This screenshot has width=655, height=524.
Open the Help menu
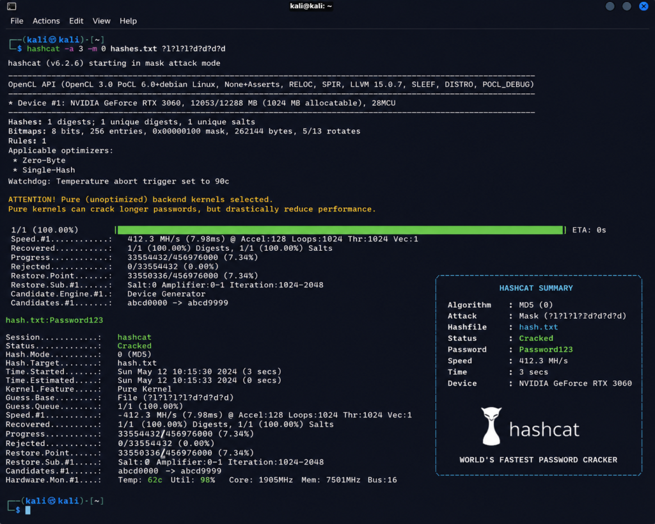click(x=128, y=21)
